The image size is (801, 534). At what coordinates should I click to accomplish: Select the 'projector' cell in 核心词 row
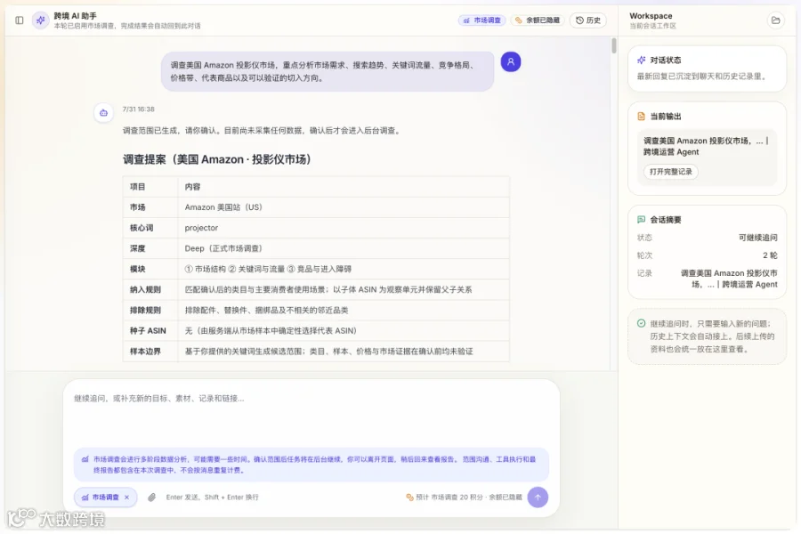coord(344,228)
